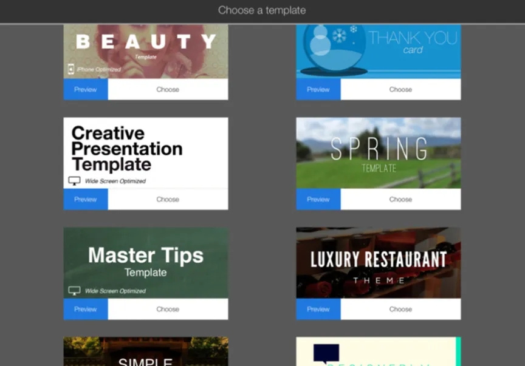Click the "Choose a template" heading
525x366 pixels.
(262, 10)
